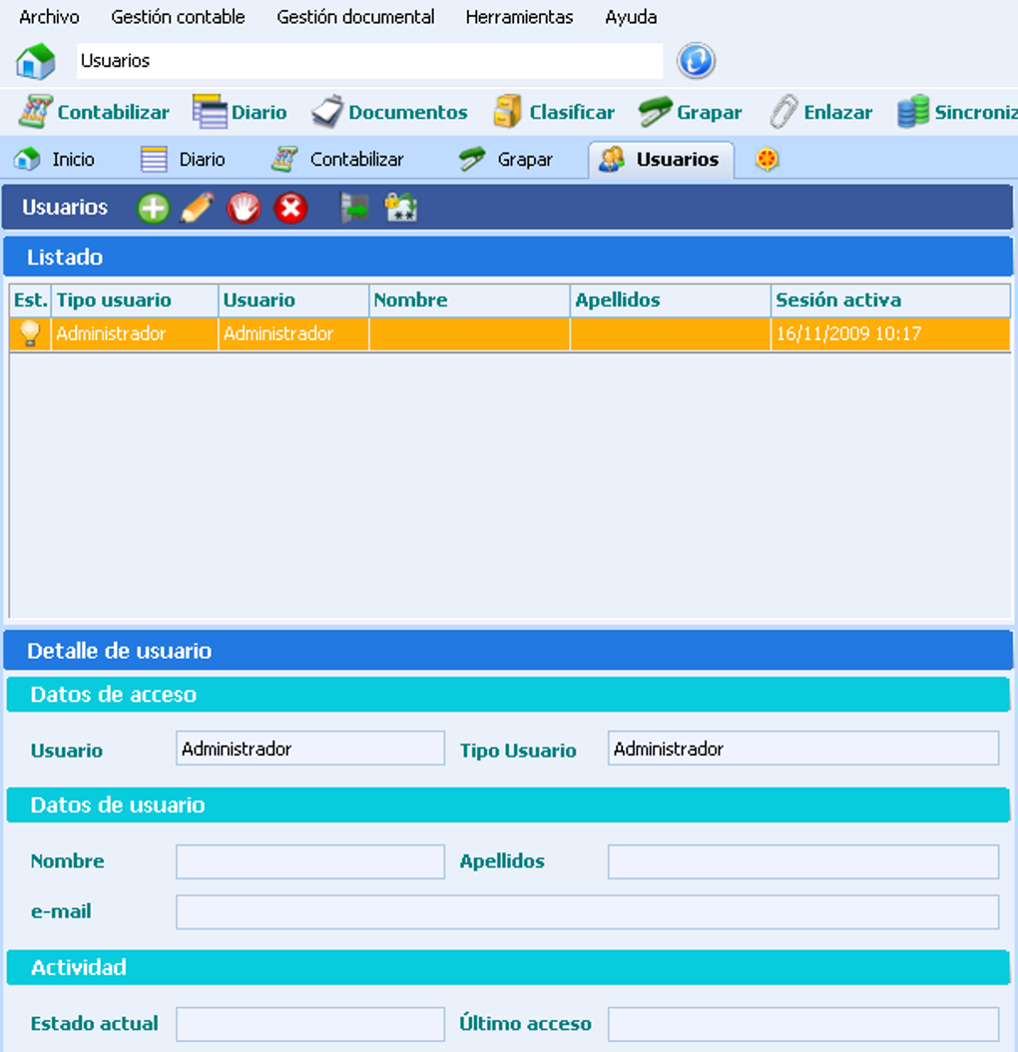Click the Tipo Usuario field

(x=803, y=748)
